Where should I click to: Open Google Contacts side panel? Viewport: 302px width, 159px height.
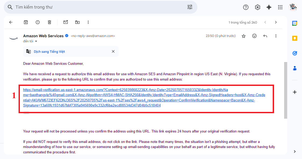point(295,68)
